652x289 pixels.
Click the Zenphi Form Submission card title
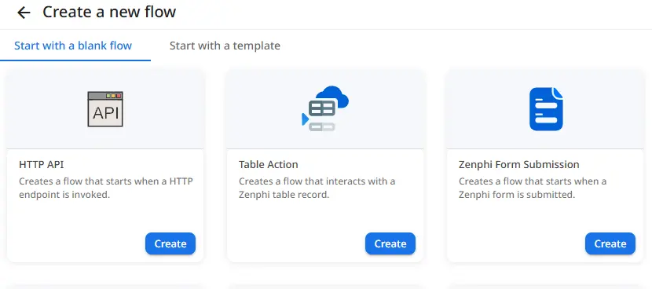tap(519, 164)
